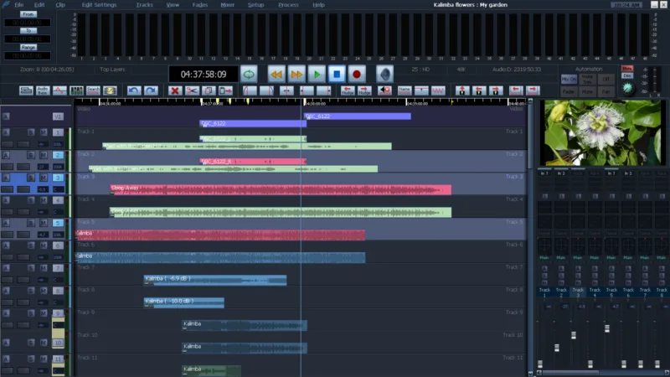This screenshot has width=670, height=377.
Task: Click the red waveform toolbar icon
Action: (x=438, y=90)
